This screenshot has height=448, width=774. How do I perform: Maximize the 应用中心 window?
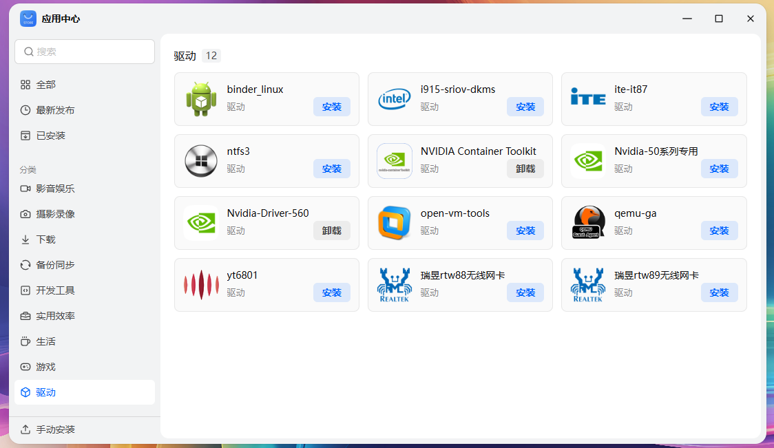click(719, 19)
